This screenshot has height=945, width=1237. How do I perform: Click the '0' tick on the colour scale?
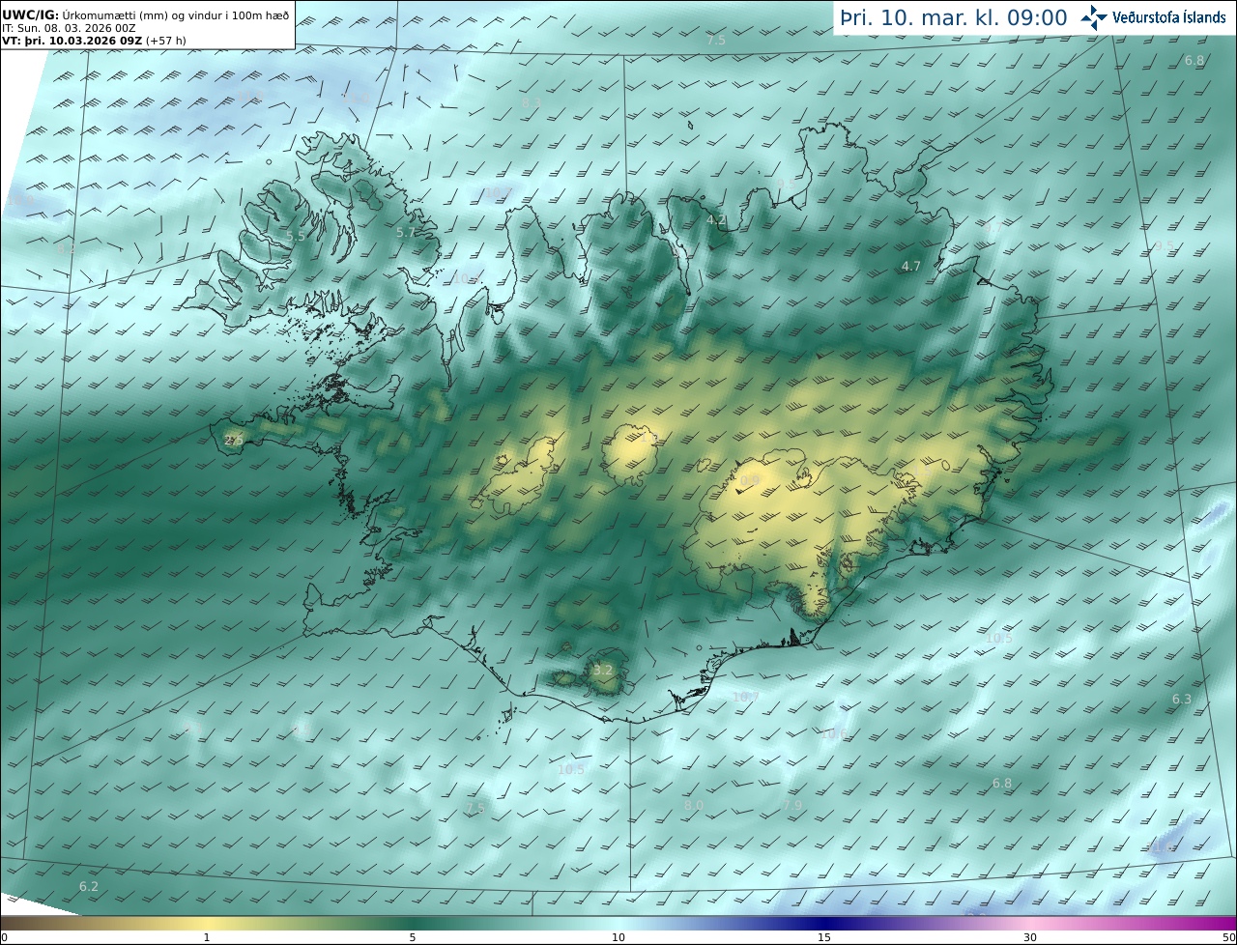[4, 937]
